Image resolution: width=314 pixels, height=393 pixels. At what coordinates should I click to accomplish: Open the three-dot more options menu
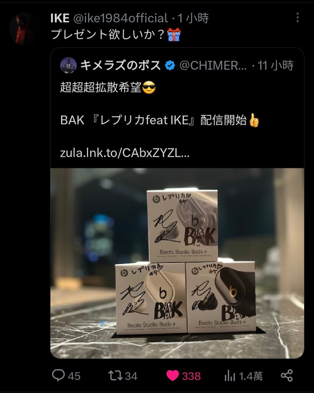pos(298,18)
